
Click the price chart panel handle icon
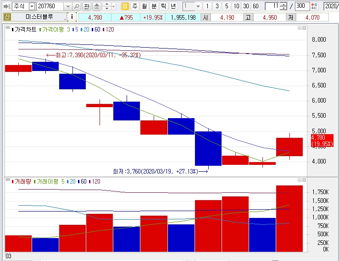click(7, 27)
